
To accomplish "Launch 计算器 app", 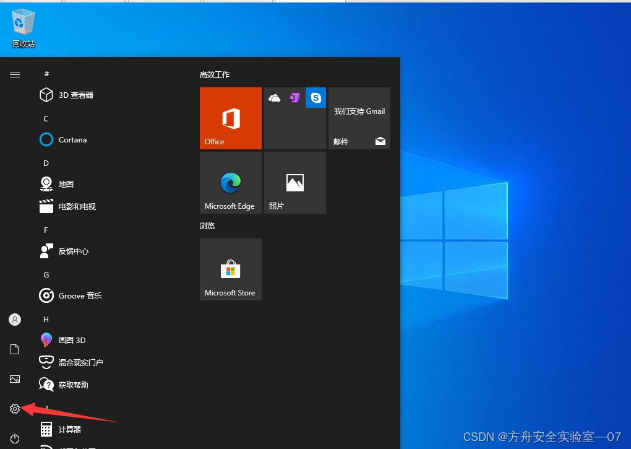I will click(61, 429).
